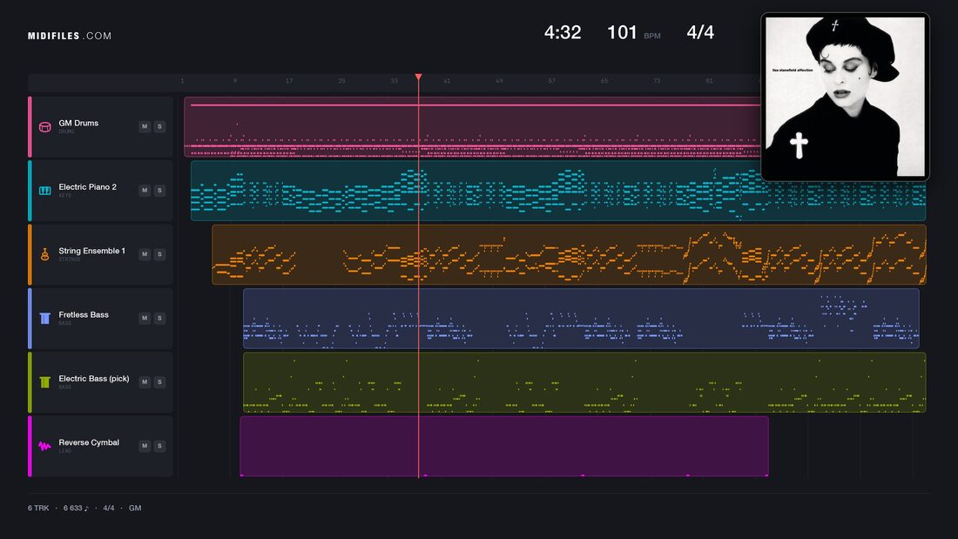Click bar 81 on the timeline ruler
The height and width of the screenshot is (539, 958).
pyautogui.click(x=709, y=81)
